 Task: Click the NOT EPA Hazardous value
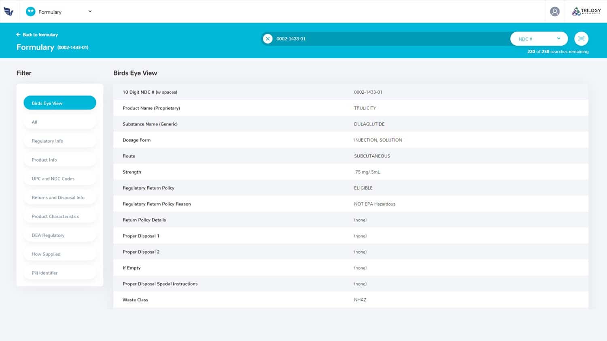(x=374, y=204)
